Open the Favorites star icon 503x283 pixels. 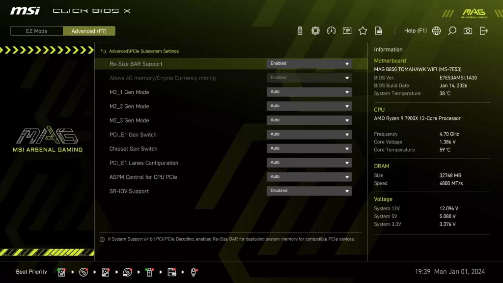(x=363, y=30)
